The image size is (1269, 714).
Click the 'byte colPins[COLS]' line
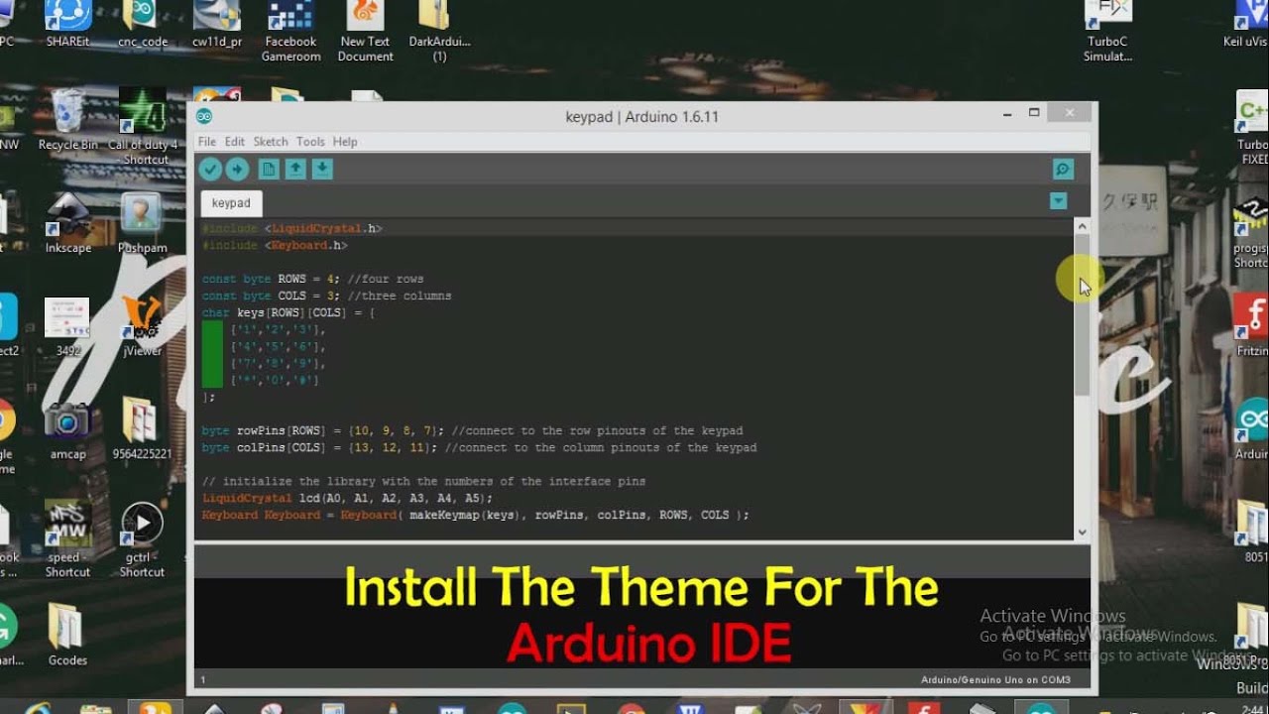pos(480,447)
